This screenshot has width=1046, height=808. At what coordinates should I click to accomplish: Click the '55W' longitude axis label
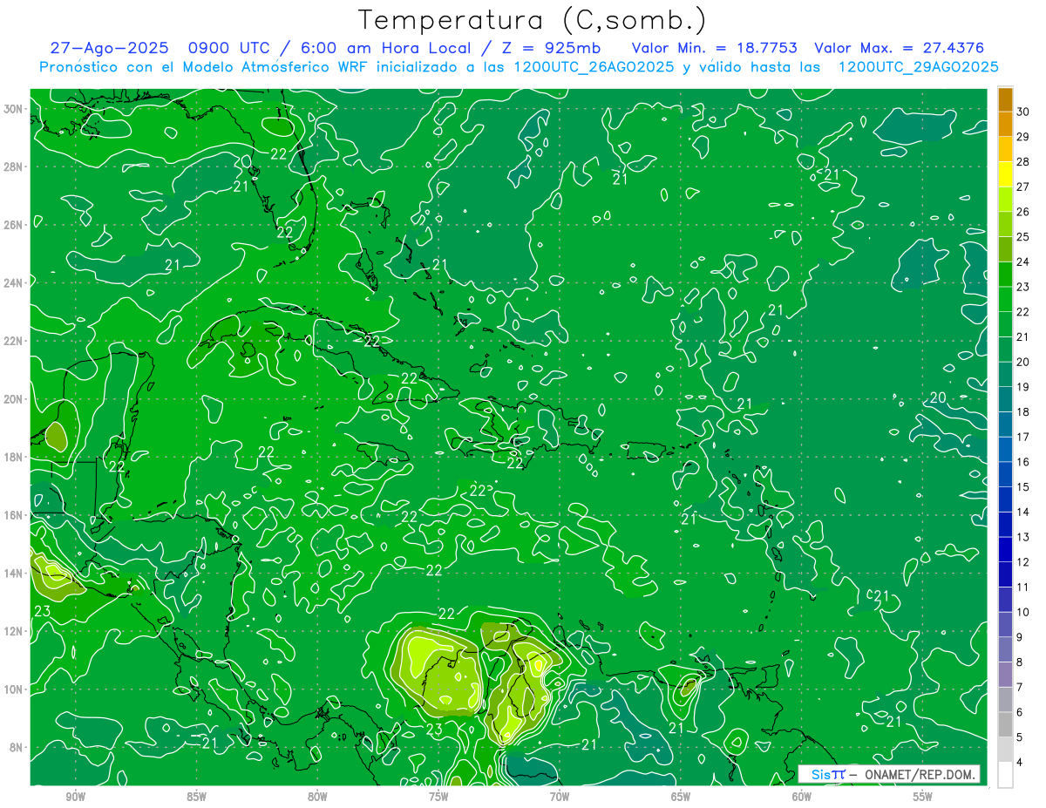click(923, 795)
